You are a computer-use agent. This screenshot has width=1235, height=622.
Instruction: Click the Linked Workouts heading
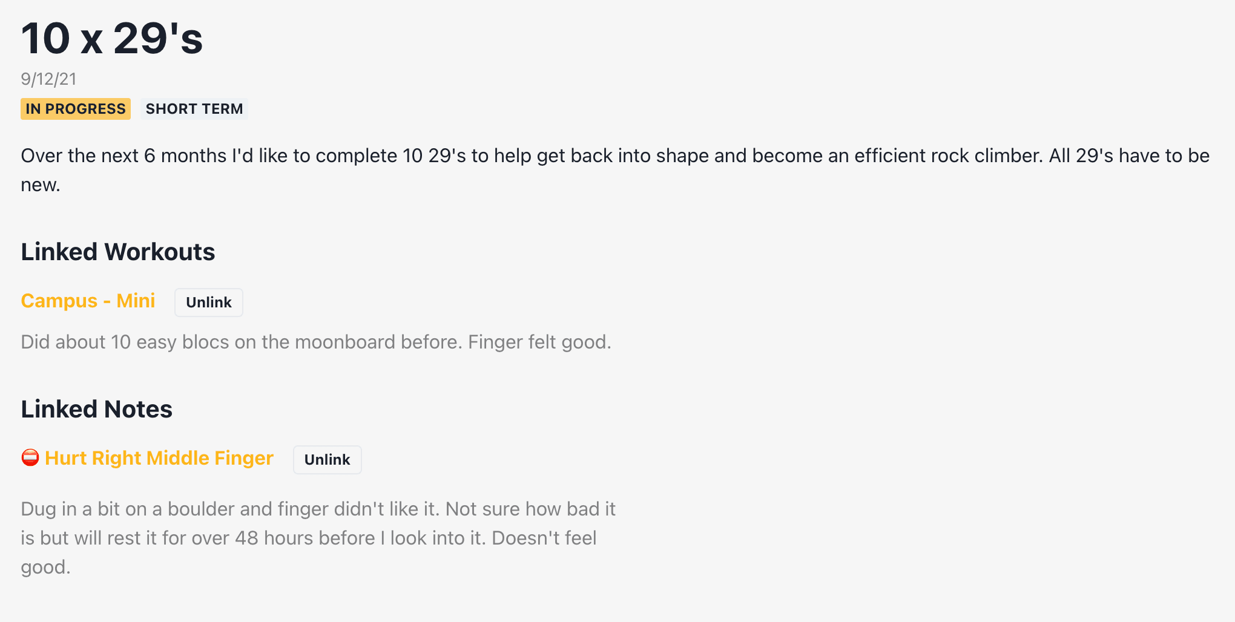(x=118, y=252)
